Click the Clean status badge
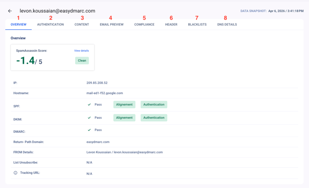 point(82,60)
